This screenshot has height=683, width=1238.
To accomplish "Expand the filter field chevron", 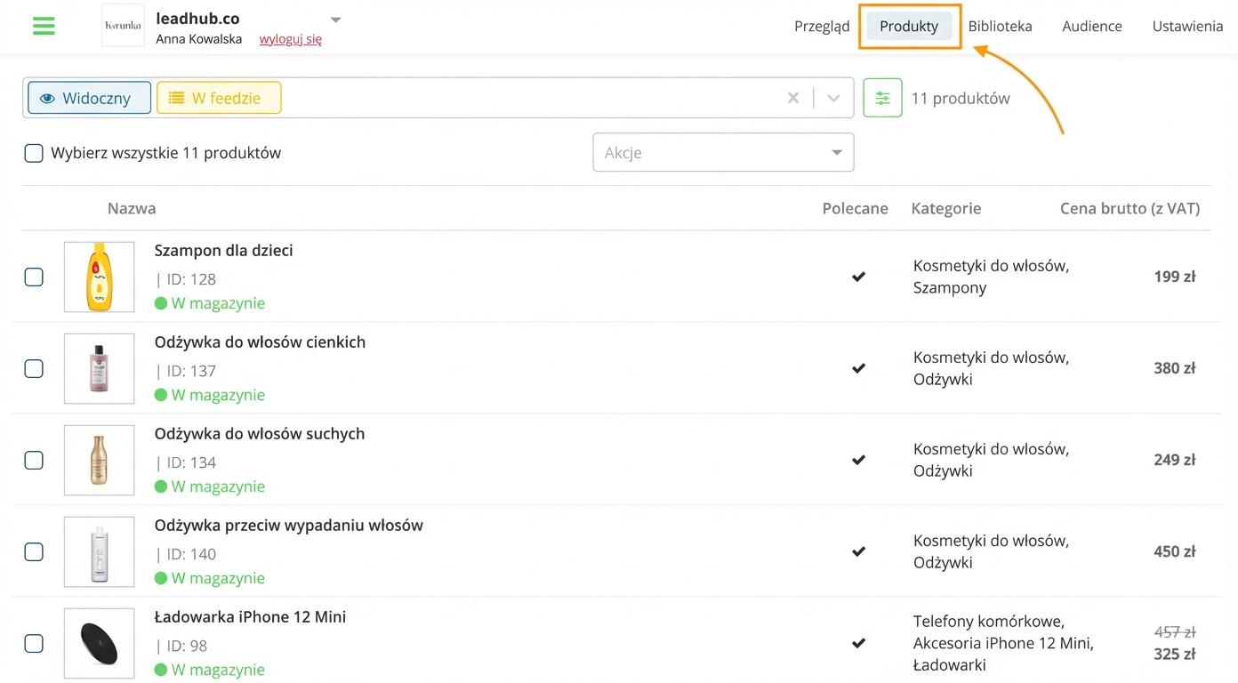I will [833, 98].
